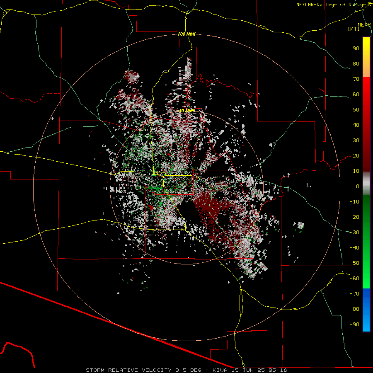
Task: Click the NEXR label above the color scale
Action: click(364, 25)
